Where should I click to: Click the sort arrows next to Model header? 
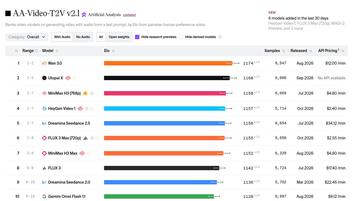pyautogui.click(x=57, y=51)
